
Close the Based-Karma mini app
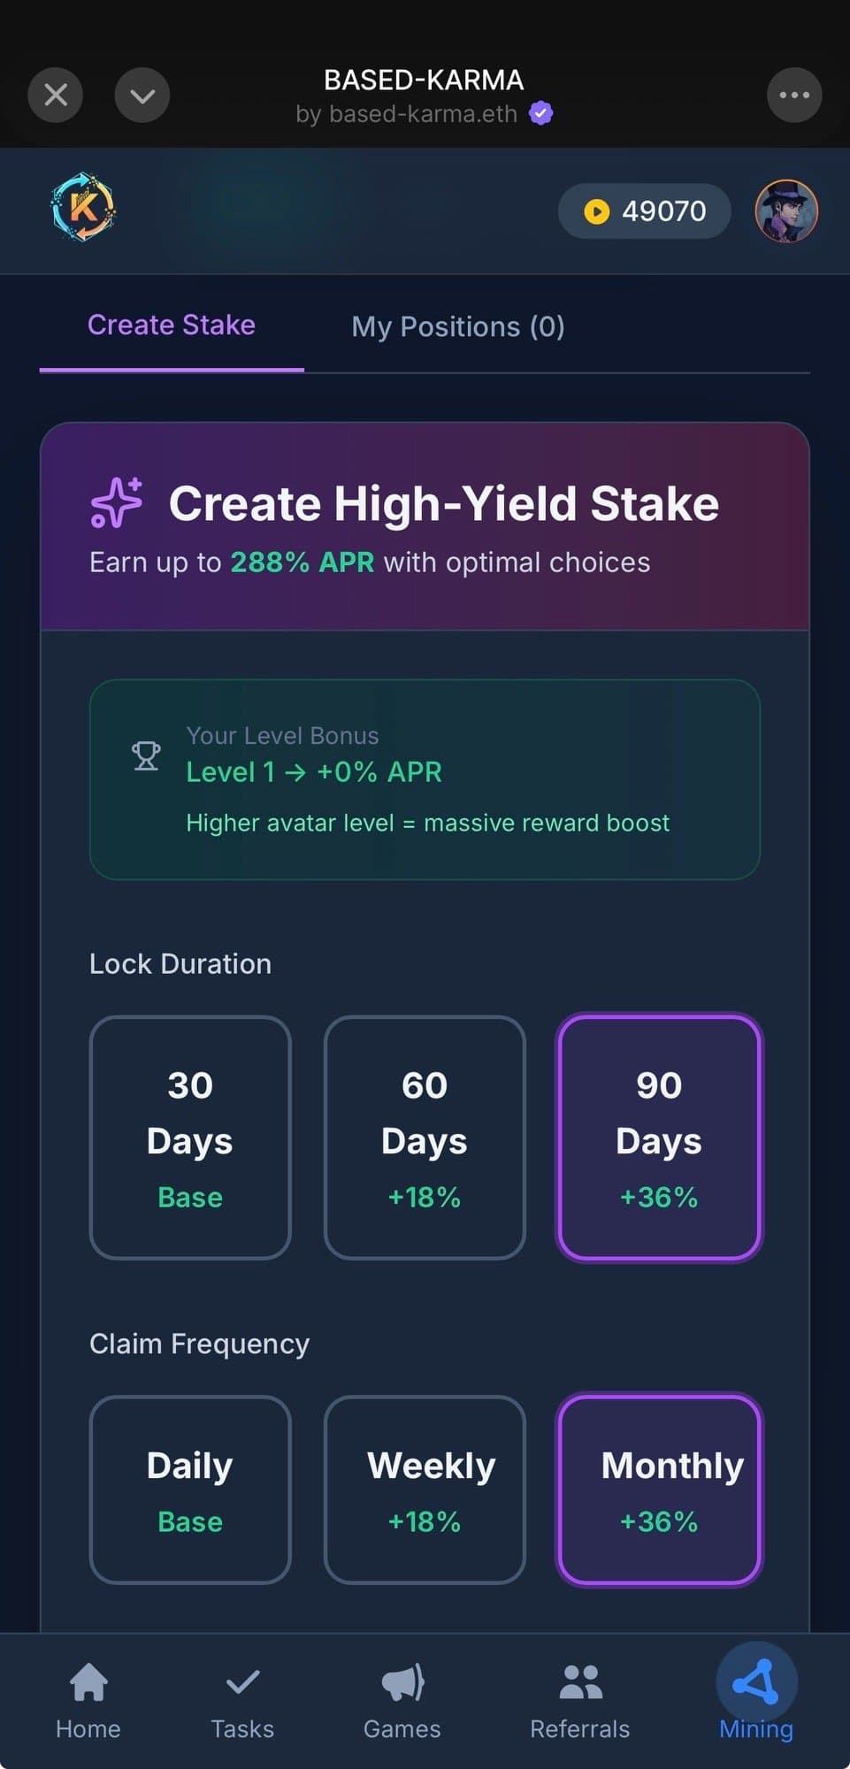point(56,95)
